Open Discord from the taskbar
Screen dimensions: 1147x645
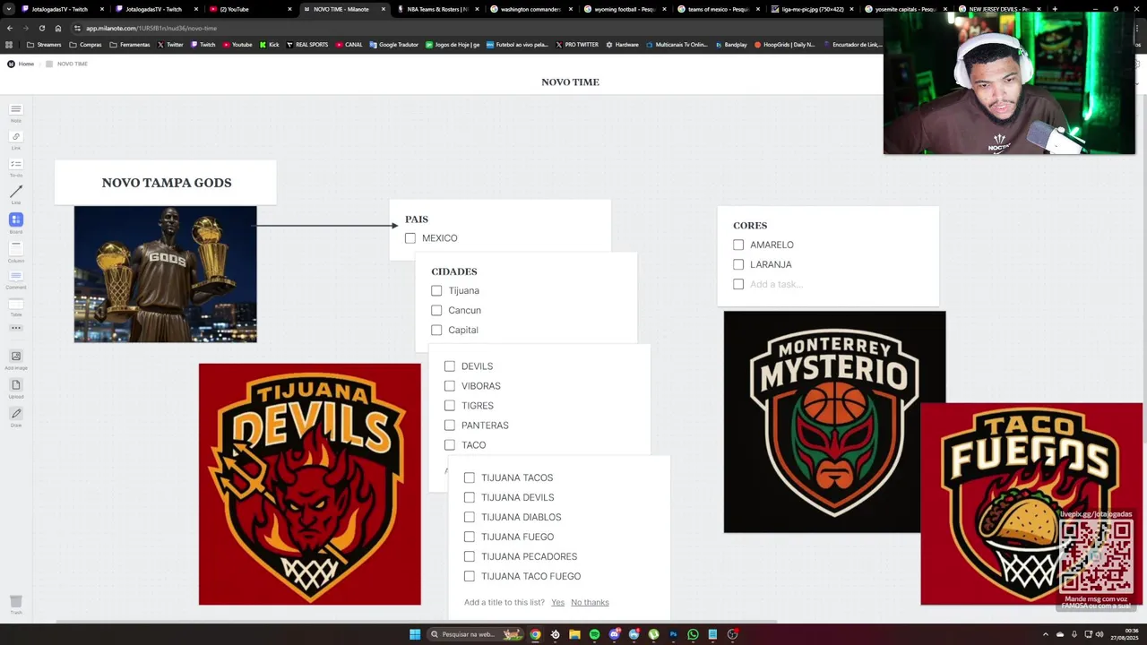pos(614,634)
